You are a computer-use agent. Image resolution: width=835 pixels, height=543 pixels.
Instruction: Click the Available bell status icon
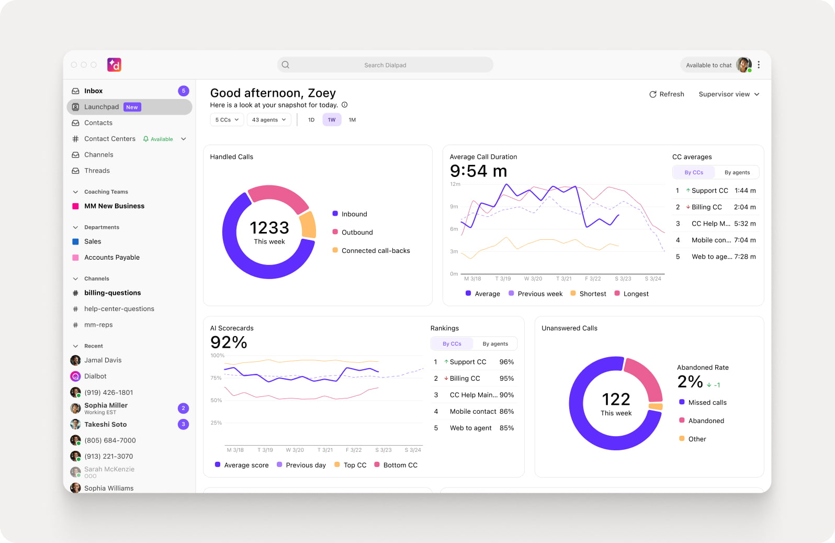click(146, 139)
